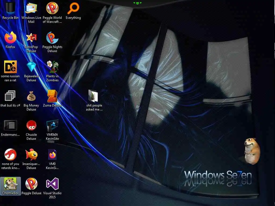275x206 pixels.
Task: Select 'some russian ran a rat' icon
Action: [x=10, y=67]
